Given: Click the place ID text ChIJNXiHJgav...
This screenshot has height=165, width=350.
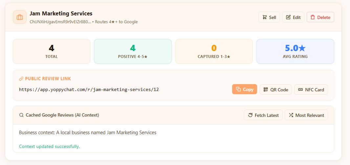Looking at the screenshot, I should pos(60,22).
